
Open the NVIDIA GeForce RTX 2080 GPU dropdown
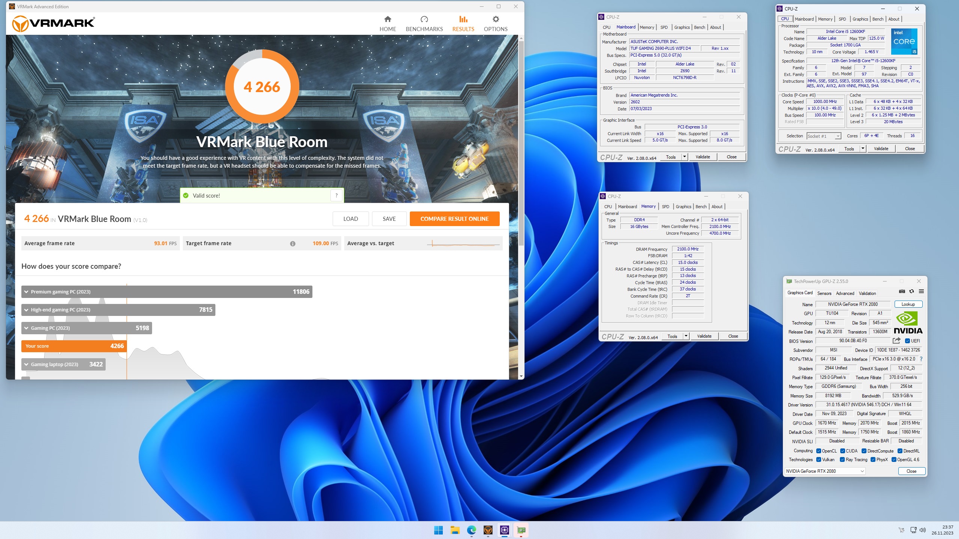825,471
